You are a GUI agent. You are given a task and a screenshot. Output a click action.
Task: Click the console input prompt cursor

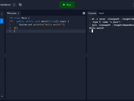click(92, 31)
